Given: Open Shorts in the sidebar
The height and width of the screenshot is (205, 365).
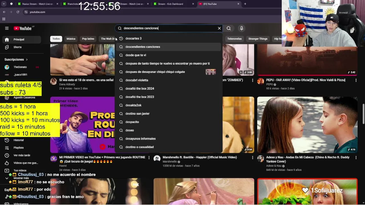Looking at the screenshot, I should pyautogui.click(x=17, y=47).
